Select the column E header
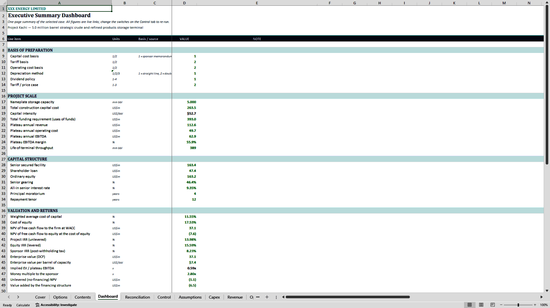Screen dimensions: 550x308 (x=257, y=3)
